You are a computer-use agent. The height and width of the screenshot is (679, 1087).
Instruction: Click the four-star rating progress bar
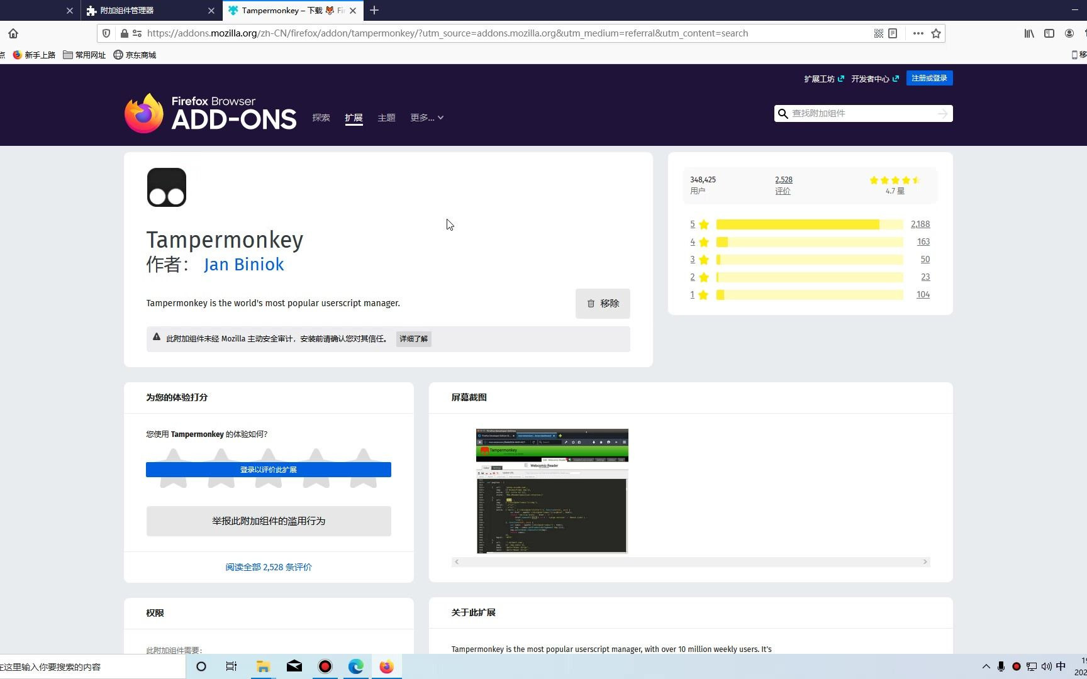[810, 242]
